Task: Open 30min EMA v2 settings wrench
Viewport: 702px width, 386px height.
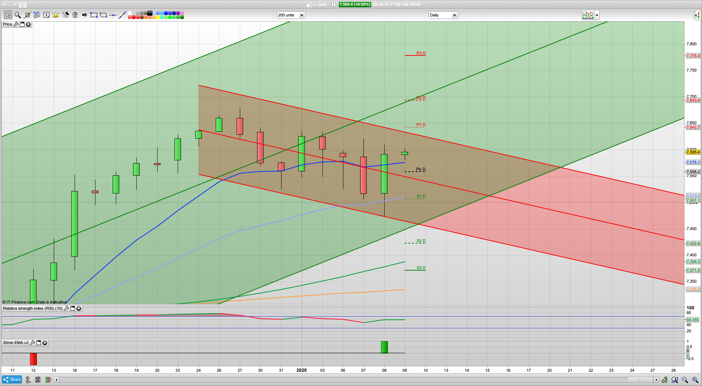Action: tap(32, 343)
